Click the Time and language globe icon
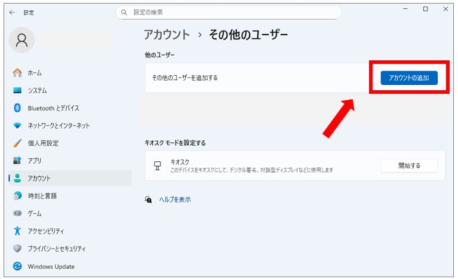Image resolution: width=458 pixels, height=279 pixels. [17, 196]
